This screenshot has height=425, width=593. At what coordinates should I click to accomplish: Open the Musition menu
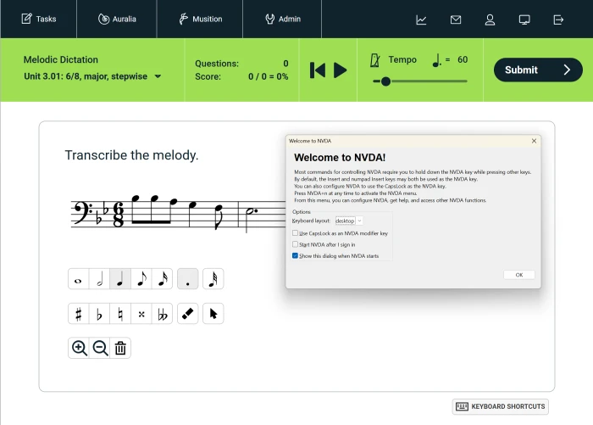tap(200, 19)
